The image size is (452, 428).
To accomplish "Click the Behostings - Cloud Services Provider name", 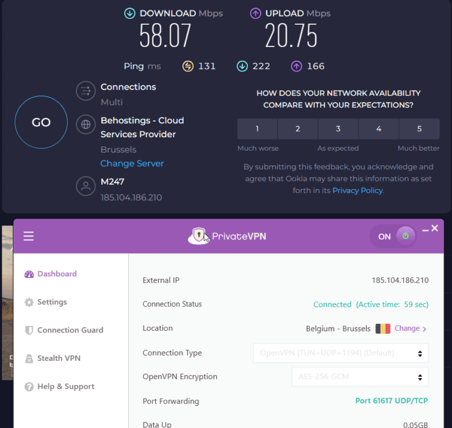I will pyautogui.click(x=142, y=127).
